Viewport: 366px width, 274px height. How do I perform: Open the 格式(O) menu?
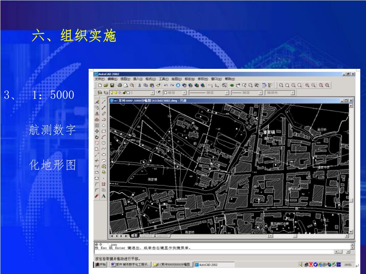(x=150, y=79)
